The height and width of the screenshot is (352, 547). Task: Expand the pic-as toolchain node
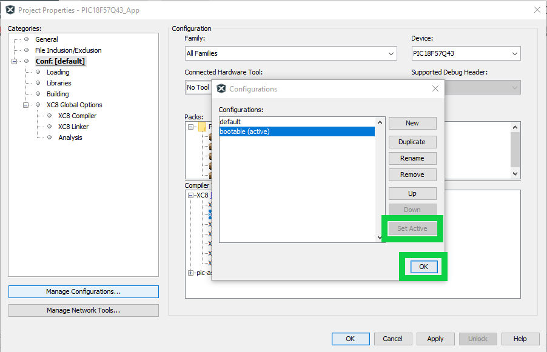(191, 273)
